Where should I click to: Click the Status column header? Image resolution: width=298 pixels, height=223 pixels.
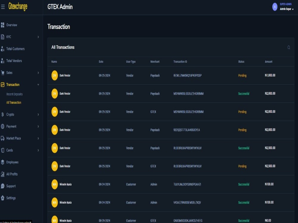click(241, 62)
